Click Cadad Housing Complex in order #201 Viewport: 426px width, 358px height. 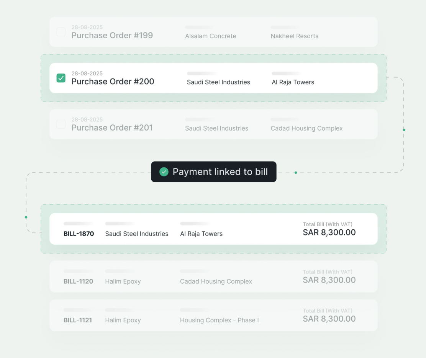point(306,128)
